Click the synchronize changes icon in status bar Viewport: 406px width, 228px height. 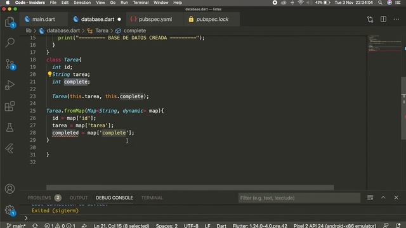tap(35, 225)
